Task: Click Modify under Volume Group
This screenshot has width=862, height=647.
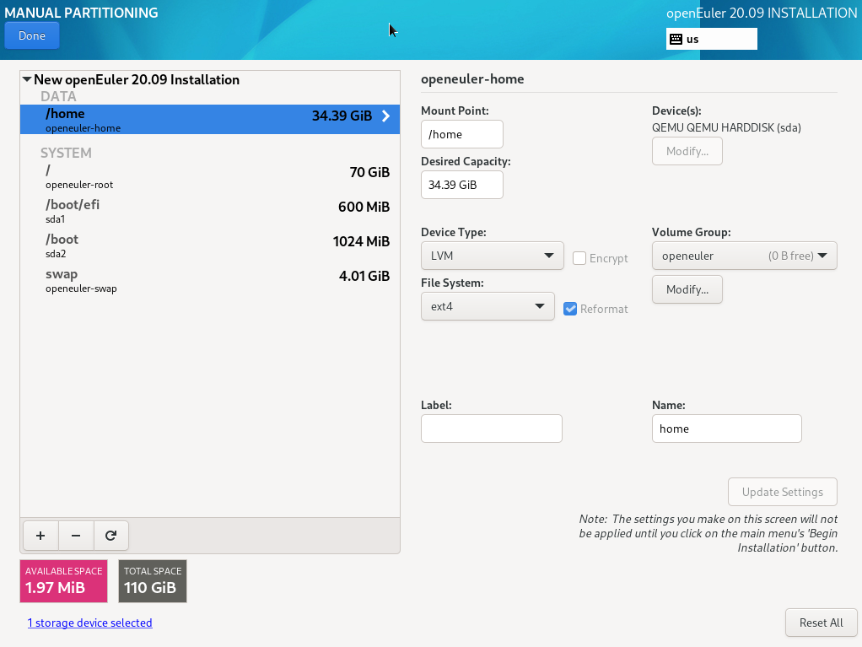Action: [x=687, y=289]
